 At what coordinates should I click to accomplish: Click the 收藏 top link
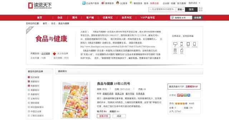click(173, 3)
